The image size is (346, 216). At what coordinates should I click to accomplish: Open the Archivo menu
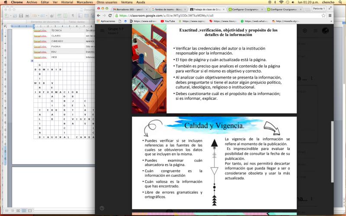32,2
